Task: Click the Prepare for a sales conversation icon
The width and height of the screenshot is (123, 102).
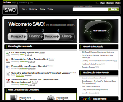Action: click(14, 97)
